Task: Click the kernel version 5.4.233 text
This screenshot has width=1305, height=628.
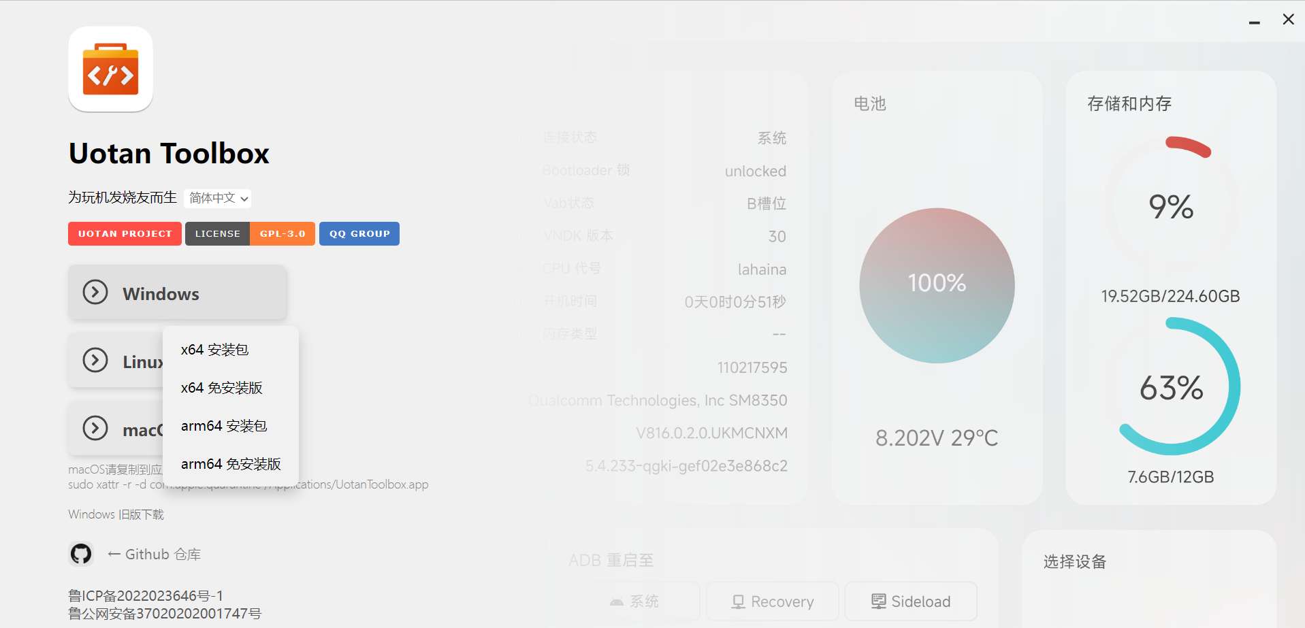Action: [686, 466]
